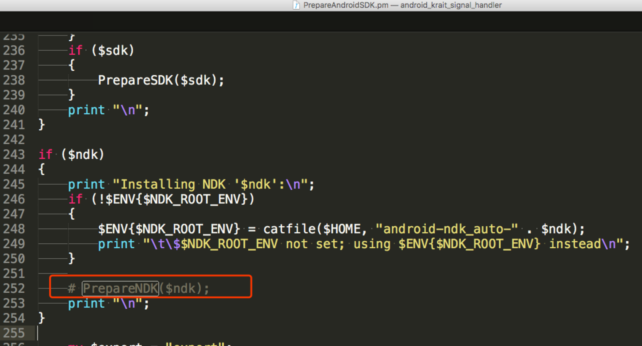Click line number 240 in the gutter
This screenshot has width=642, height=346.
pos(14,110)
